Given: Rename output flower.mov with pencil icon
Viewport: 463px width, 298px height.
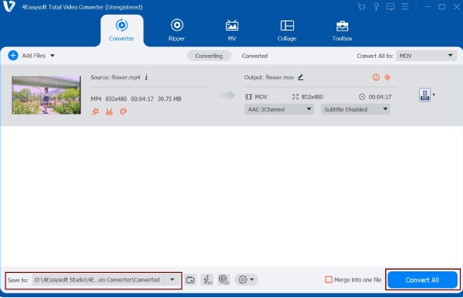Looking at the screenshot, I should pos(300,78).
